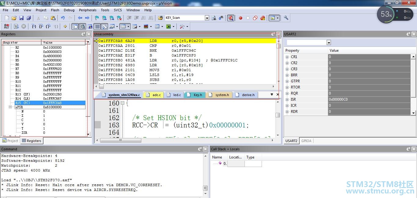Screen dimensions: 417x198
Task: Switch to led.c editor tab
Action: click(x=174, y=95)
